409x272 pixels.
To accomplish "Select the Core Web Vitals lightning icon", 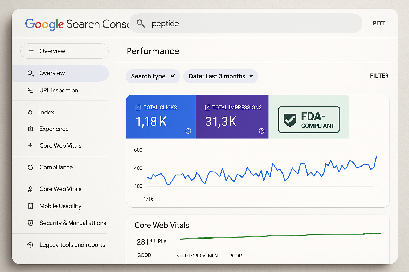I will (30, 146).
